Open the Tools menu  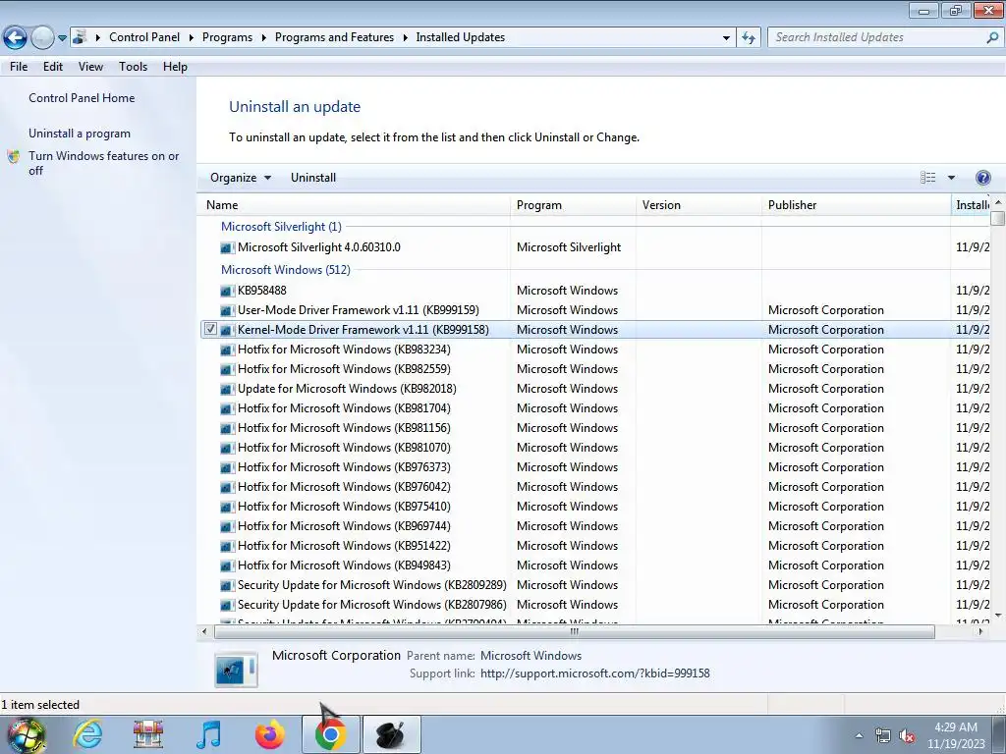coord(133,67)
